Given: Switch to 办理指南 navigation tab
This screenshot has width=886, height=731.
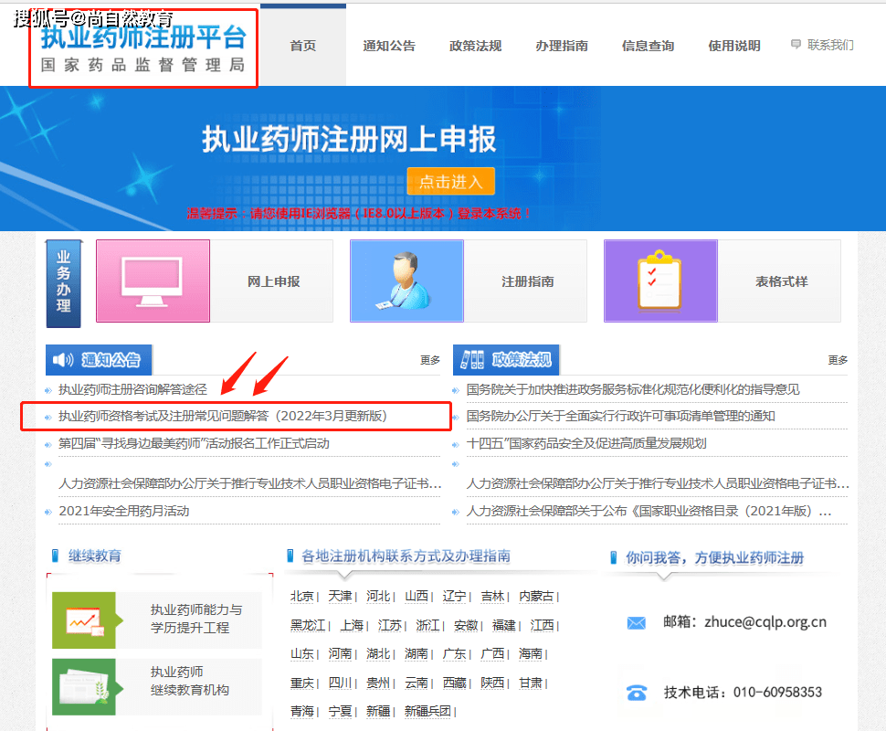Looking at the screenshot, I should pos(562,46).
